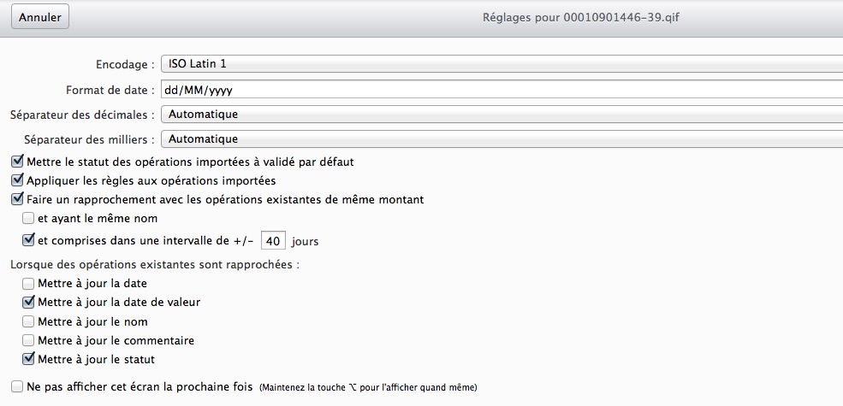843x406 pixels.
Task: Click the Annuler button
Action: pyautogui.click(x=39, y=16)
